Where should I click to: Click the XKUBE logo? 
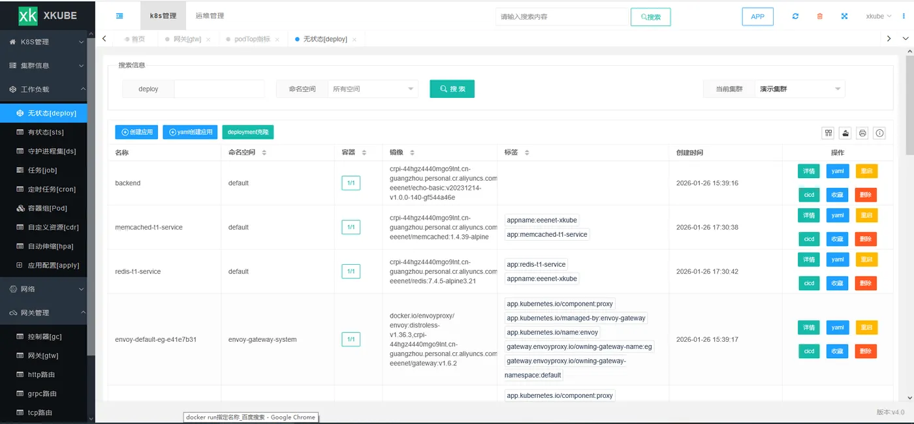point(48,16)
